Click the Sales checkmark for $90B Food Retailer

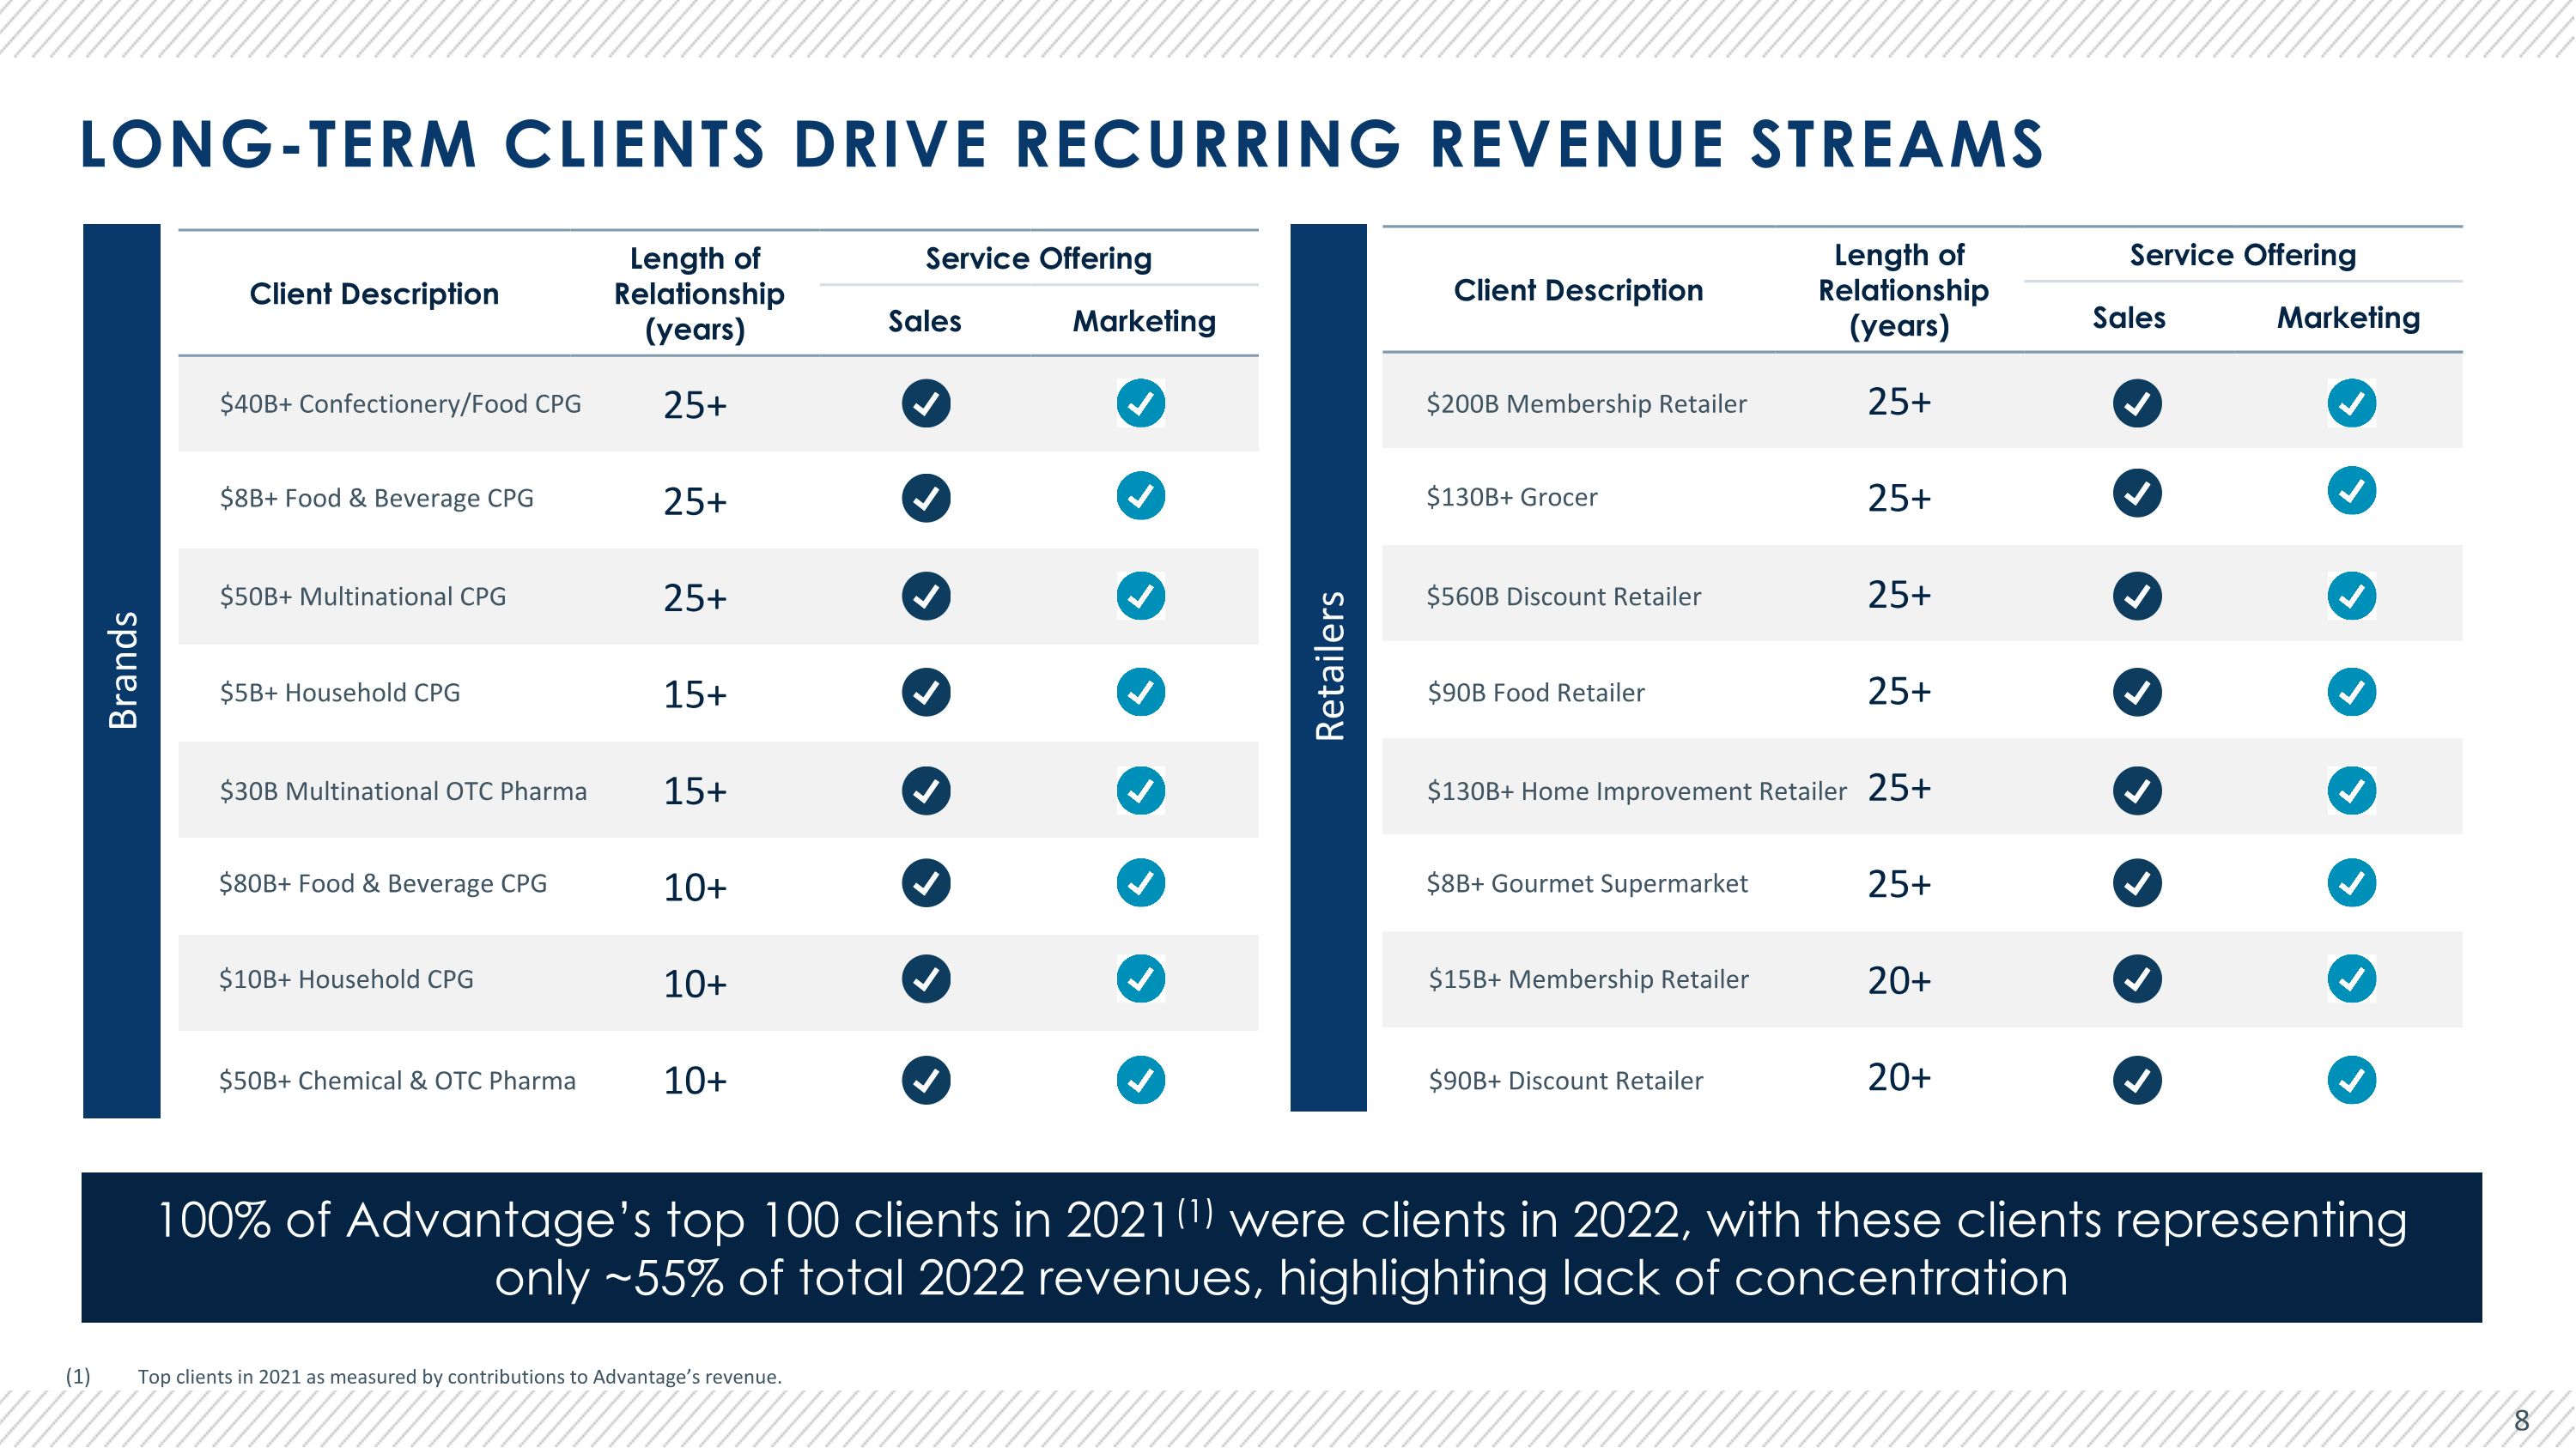point(2137,693)
